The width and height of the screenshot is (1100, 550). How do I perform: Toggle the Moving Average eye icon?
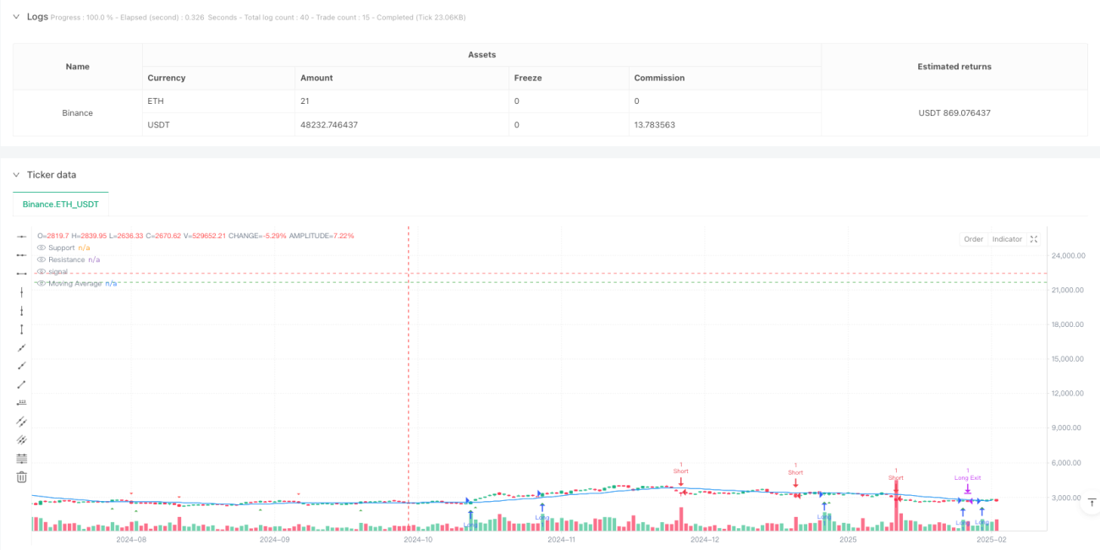[41, 283]
